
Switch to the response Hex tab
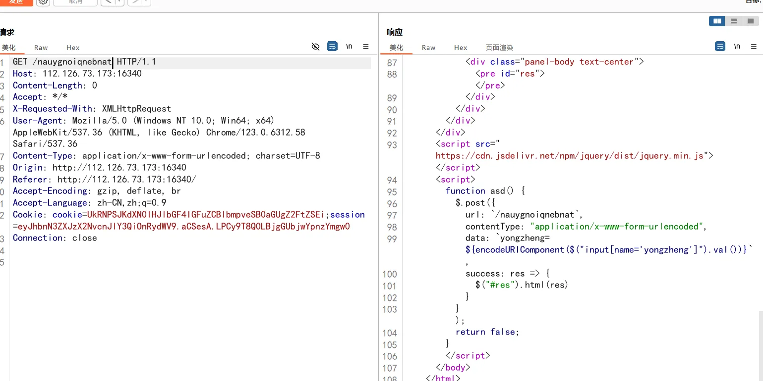click(461, 48)
